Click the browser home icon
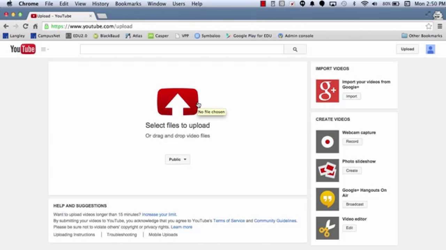 coord(35,26)
